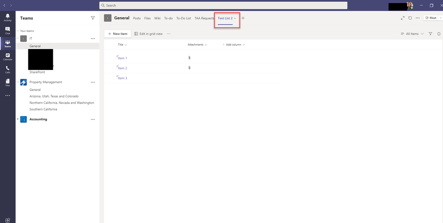Screen dimensions: 443x223
Task: Open Item 3 in the list
Action: [x=123, y=78]
